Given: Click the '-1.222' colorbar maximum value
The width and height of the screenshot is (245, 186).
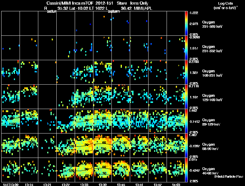Looking at the screenshot, I should pos(194,13).
